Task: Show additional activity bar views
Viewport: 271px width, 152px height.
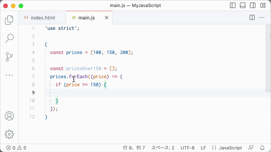Action: pyautogui.click(x=9, y=75)
